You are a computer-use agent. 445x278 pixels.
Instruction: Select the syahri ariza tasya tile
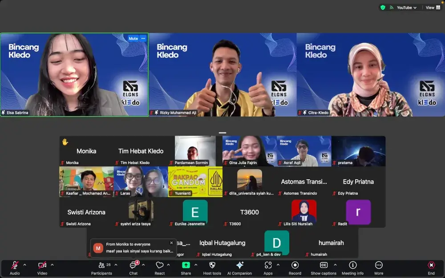pos(141,213)
